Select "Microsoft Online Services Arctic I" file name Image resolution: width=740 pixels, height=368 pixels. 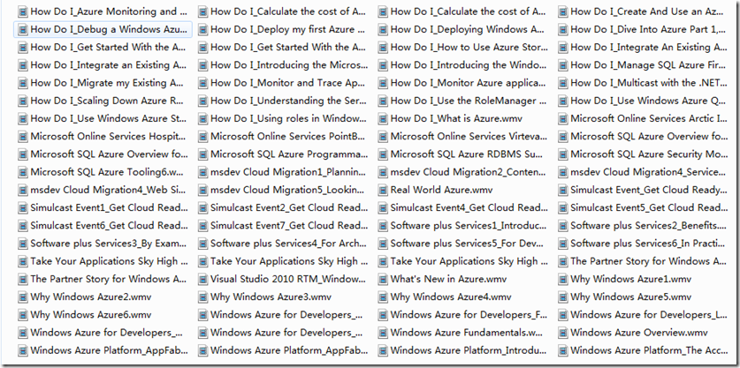pyautogui.click(x=648, y=119)
